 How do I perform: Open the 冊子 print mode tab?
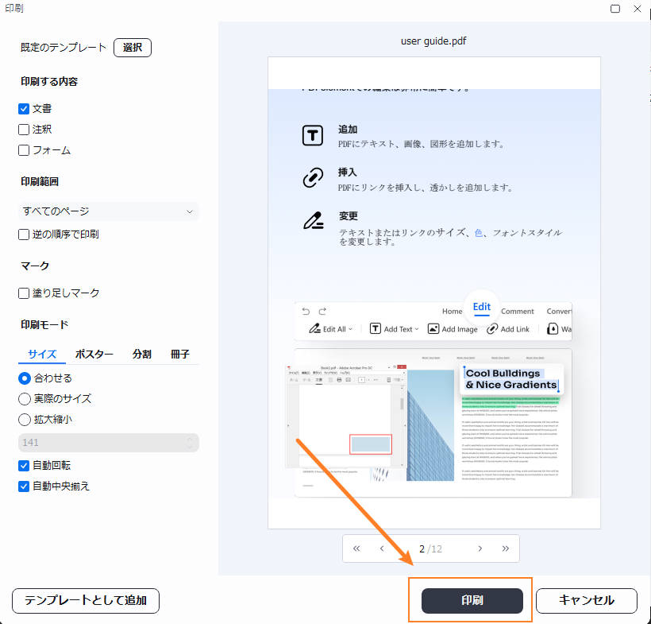click(x=180, y=355)
